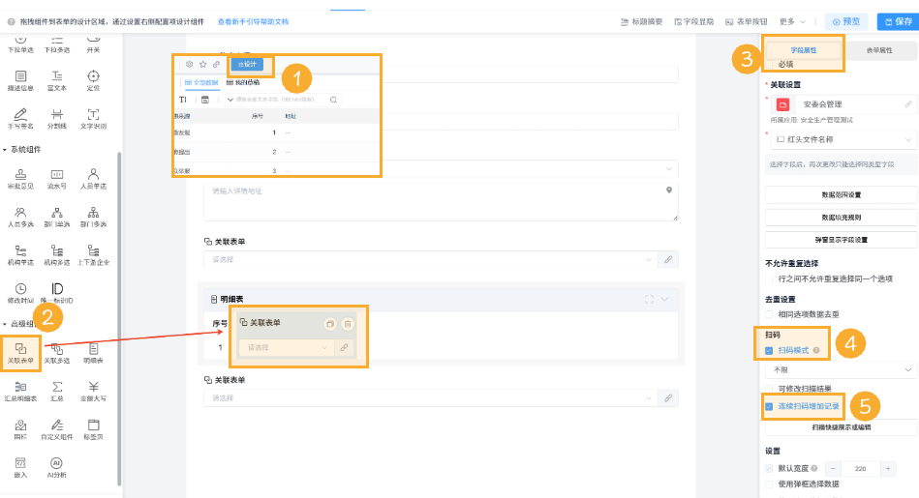Image resolution: width=919 pixels, height=498 pixels.
Task: Switch to the 字段属性 tab
Action: click(x=805, y=49)
